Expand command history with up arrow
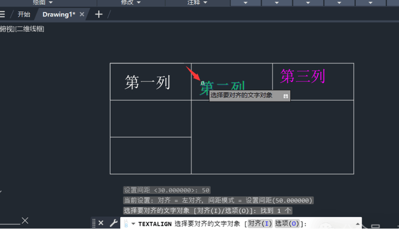Image resolution: width=399 pixels, height=229 pixels. (357, 224)
